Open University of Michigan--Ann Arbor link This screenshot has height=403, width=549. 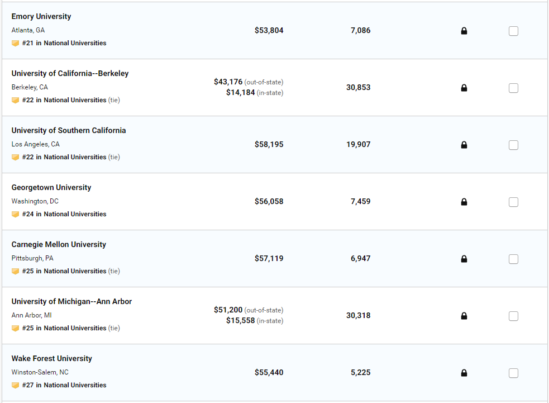pyautogui.click(x=71, y=302)
